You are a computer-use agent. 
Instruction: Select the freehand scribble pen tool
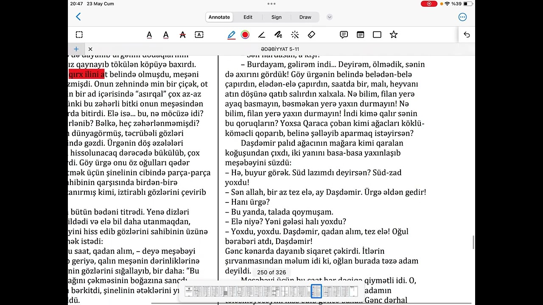[x=278, y=35]
